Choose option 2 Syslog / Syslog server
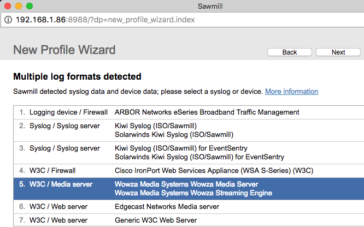The image size is (364, 227). click(64, 126)
